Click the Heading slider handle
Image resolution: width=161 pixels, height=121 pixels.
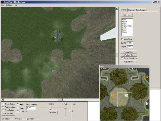tap(50, 108)
